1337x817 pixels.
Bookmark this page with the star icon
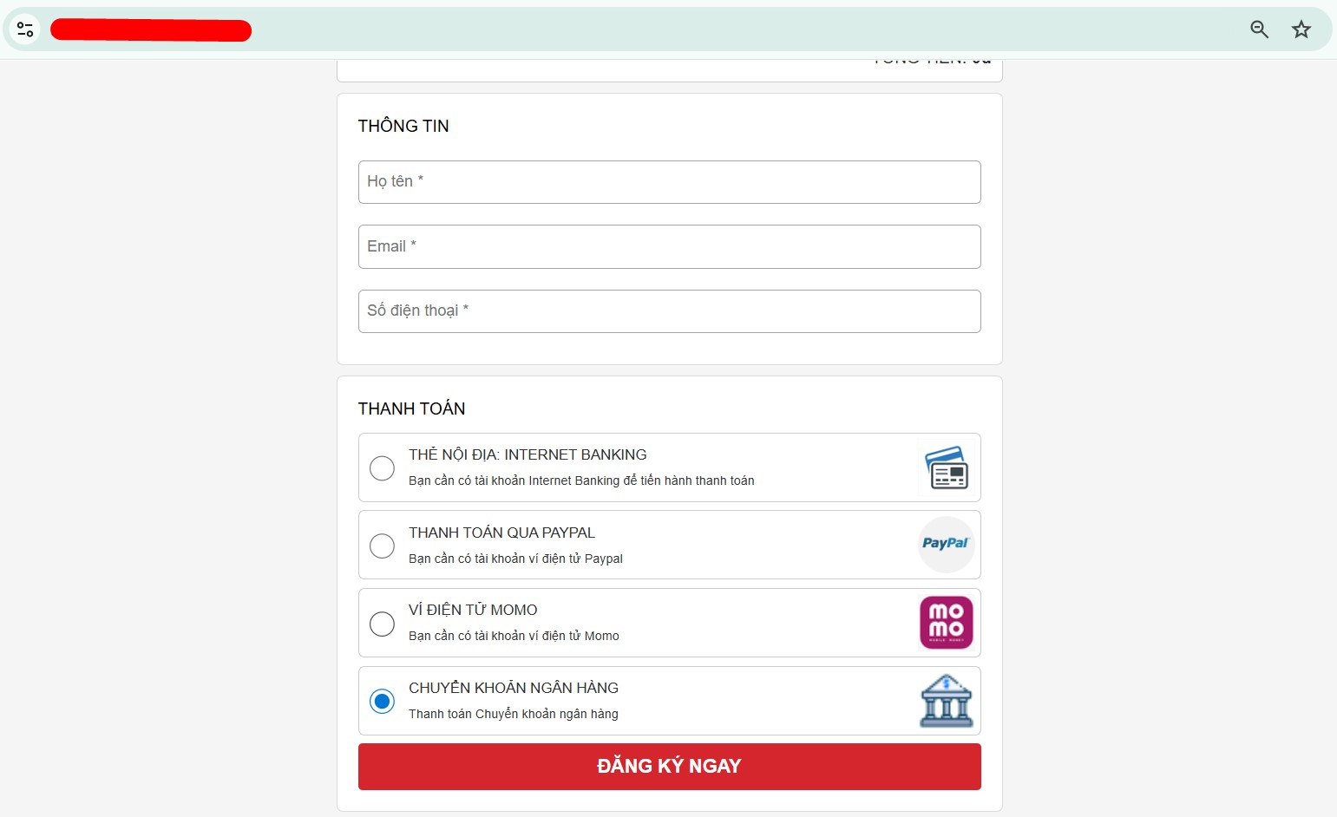click(x=1301, y=29)
